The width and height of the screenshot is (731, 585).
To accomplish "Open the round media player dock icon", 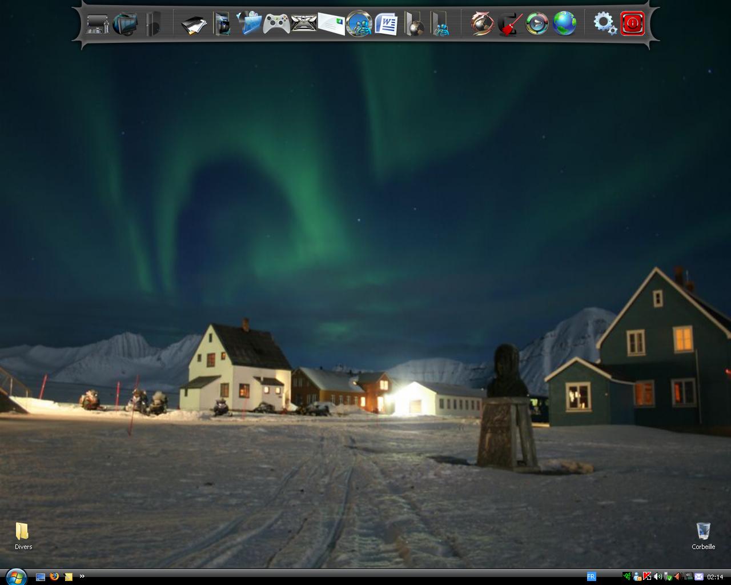I will click(x=537, y=24).
